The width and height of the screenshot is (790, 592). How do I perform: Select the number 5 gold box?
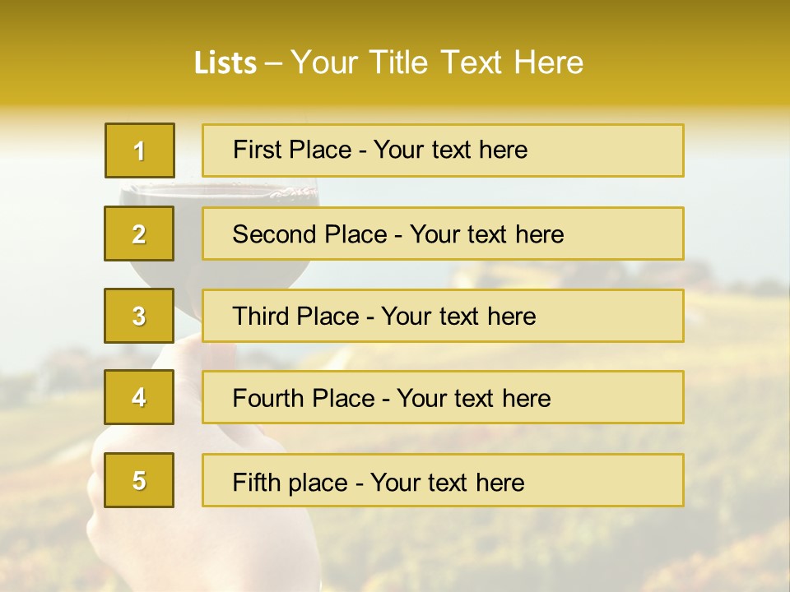click(139, 480)
